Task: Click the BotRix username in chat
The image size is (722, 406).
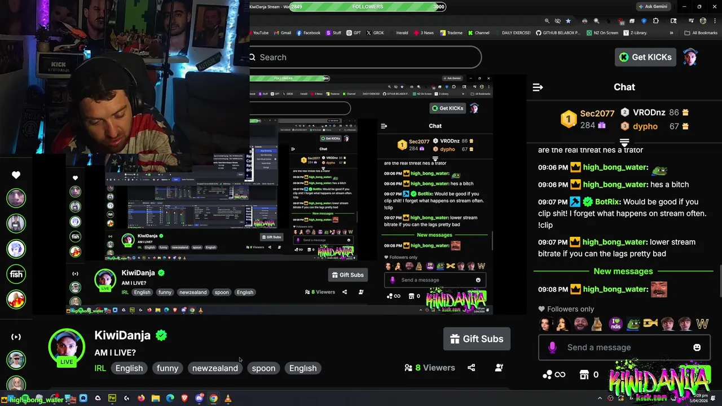Action: click(x=607, y=202)
